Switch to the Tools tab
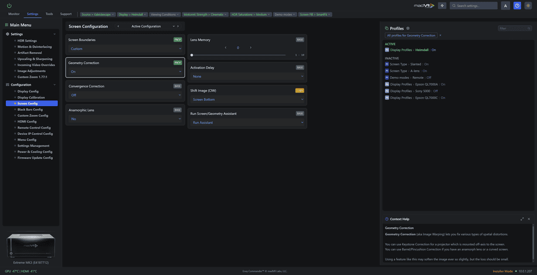The image size is (537, 275). tap(49, 13)
